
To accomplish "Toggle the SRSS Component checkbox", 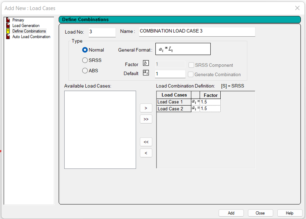I will (x=191, y=65).
